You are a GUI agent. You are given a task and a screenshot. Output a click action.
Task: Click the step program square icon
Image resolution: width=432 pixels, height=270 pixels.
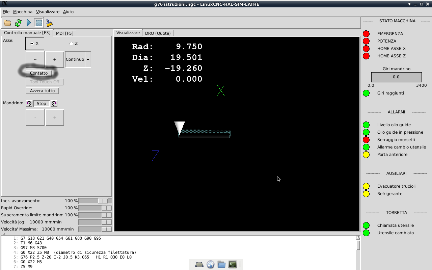tap(39, 23)
